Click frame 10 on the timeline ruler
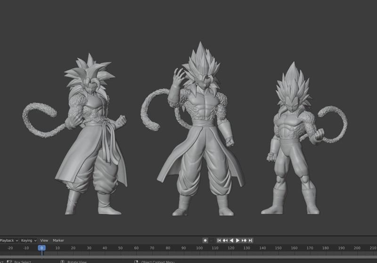 tap(57, 248)
